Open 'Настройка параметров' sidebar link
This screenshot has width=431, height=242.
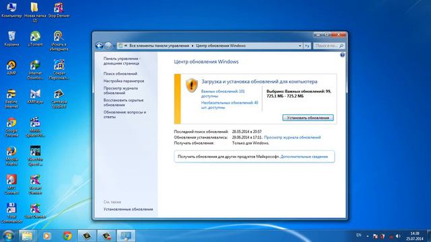click(x=124, y=81)
